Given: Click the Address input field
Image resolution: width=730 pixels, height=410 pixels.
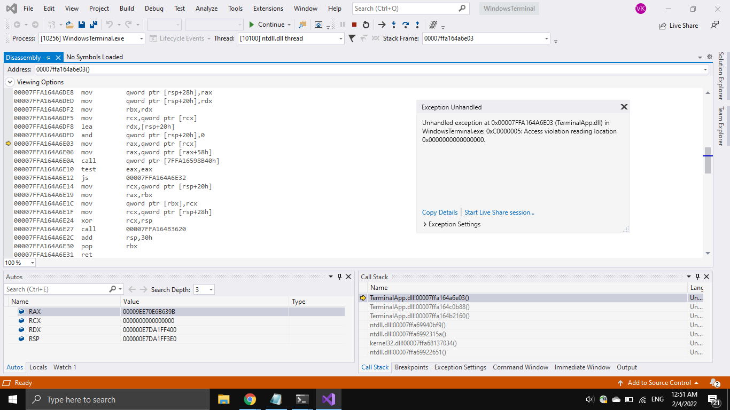Looking at the screenshot, I should [372, 69].
